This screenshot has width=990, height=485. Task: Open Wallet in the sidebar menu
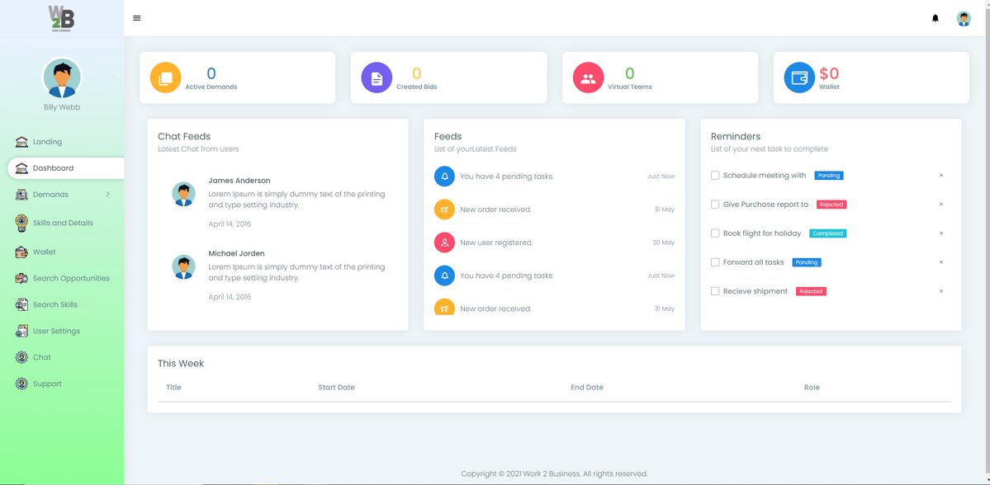pos(45,252)
